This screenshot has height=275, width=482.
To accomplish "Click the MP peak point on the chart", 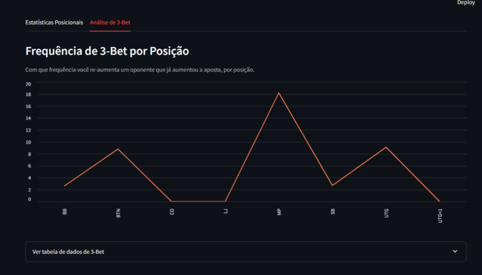I will (x=279, y=93).
